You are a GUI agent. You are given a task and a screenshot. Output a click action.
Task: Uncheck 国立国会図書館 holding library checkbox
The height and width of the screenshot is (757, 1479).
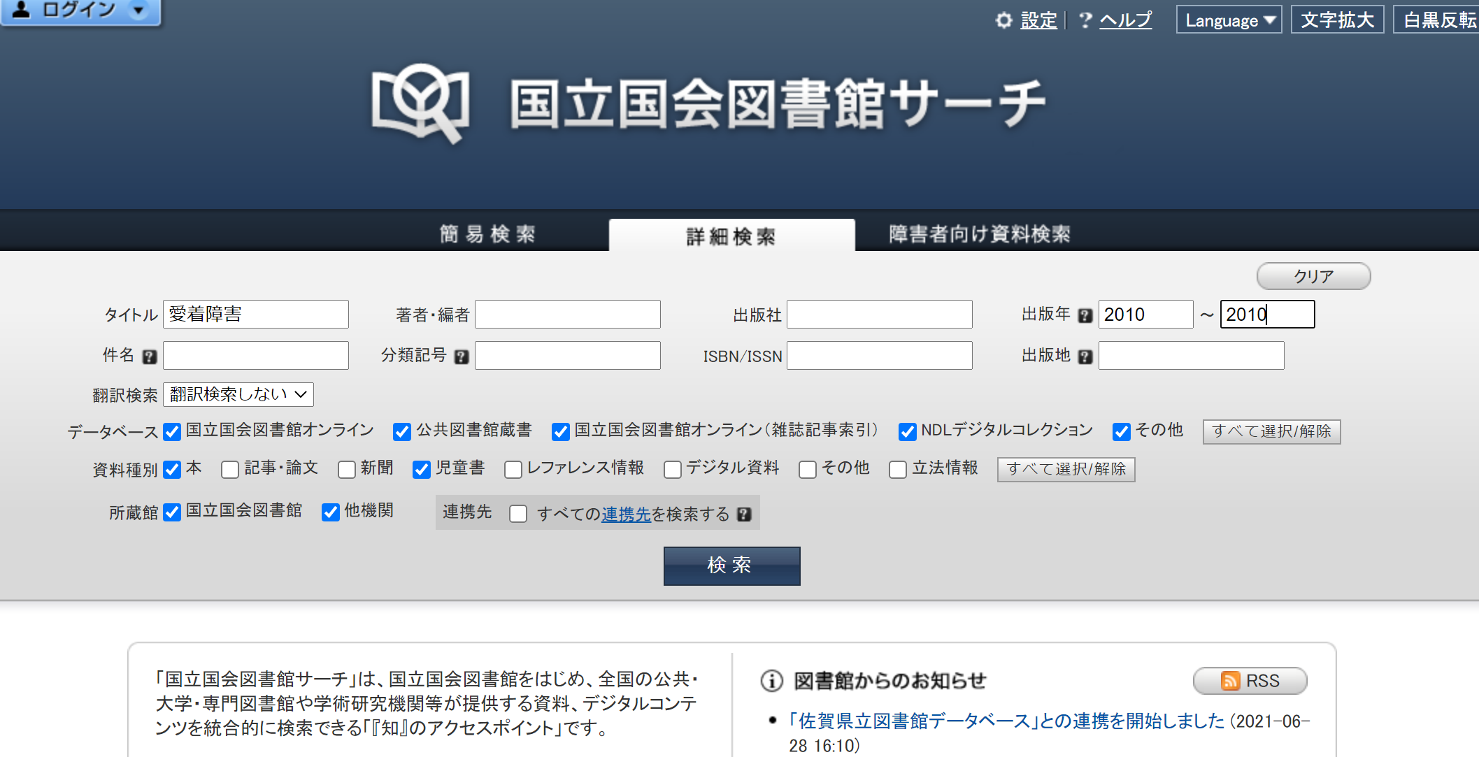coord(172,513)
